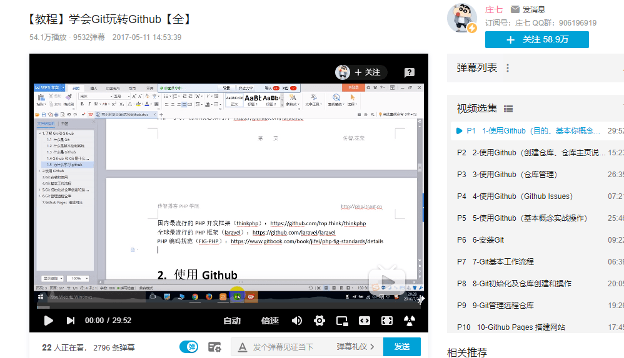Select episode P7 7-Git基本工作流程

click(537, 262)
